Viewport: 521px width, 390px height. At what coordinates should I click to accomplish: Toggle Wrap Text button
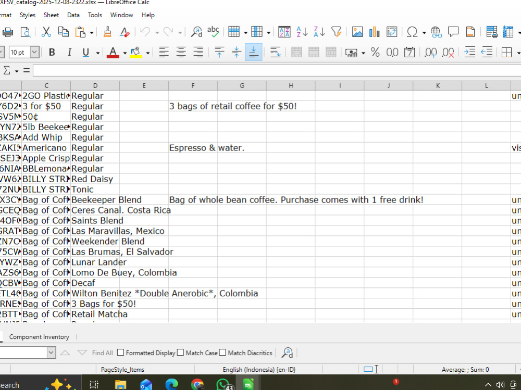click(x=275, y=52)
